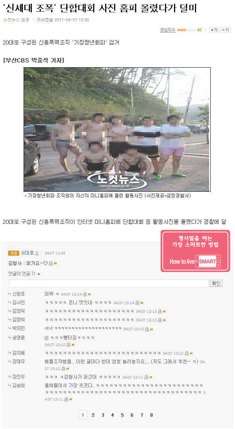
Task: Decrease font size with -가 button
Action: click(x=225, y=30)
